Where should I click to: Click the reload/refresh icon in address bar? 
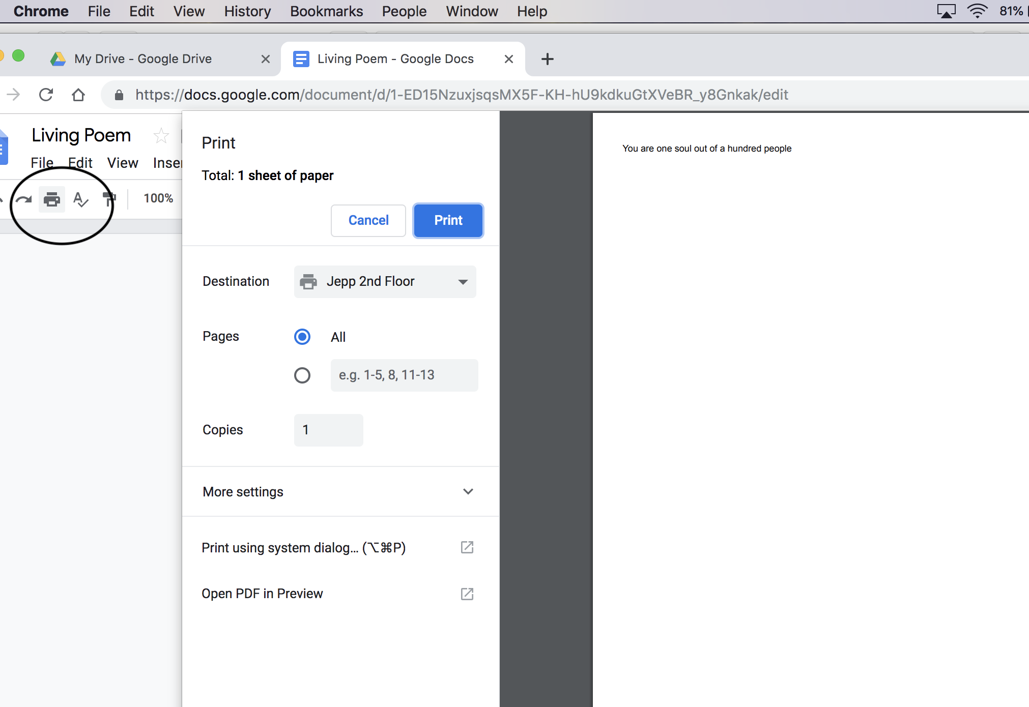[x=45, y=95]
